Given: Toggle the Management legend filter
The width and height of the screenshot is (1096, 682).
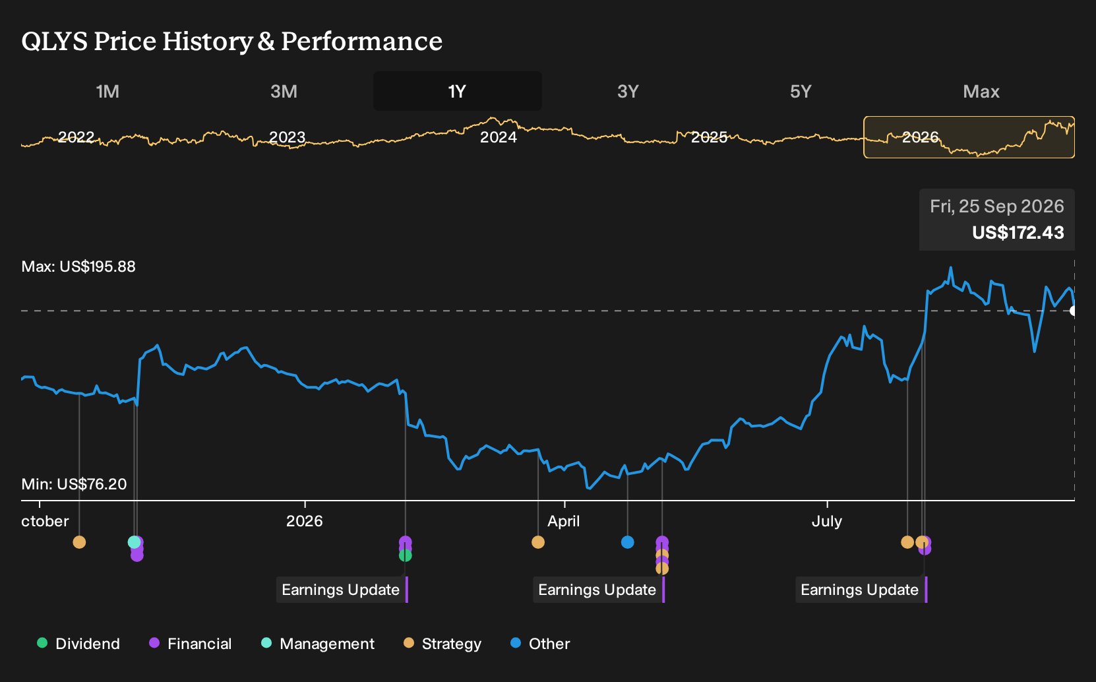Looking at the screenshot, I should click(318, 644).
